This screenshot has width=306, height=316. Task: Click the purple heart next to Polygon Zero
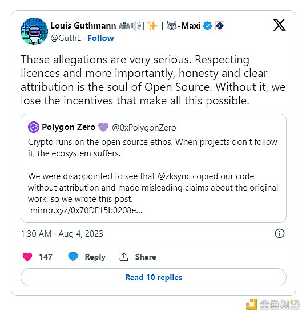(x=103, y=127)
